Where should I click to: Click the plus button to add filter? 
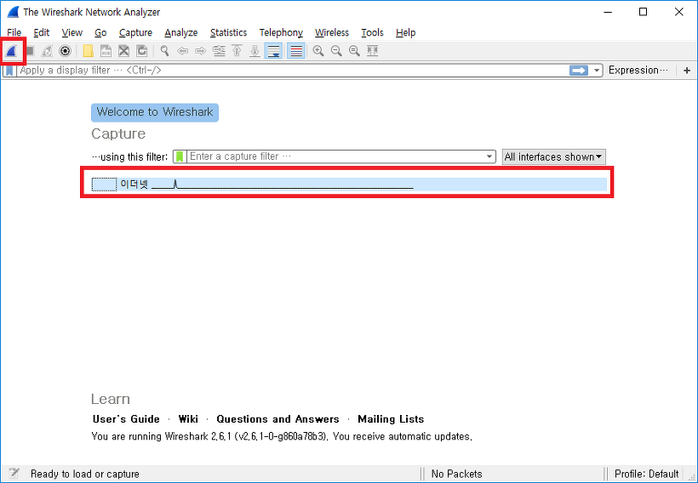(x=687, y=71)
